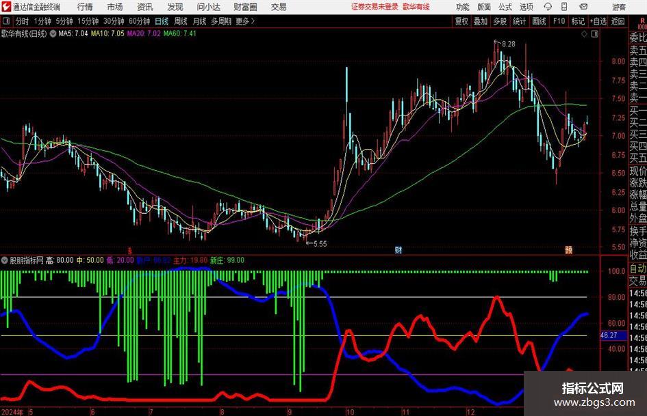Open the 财富圈 menu

click(245, 7)
